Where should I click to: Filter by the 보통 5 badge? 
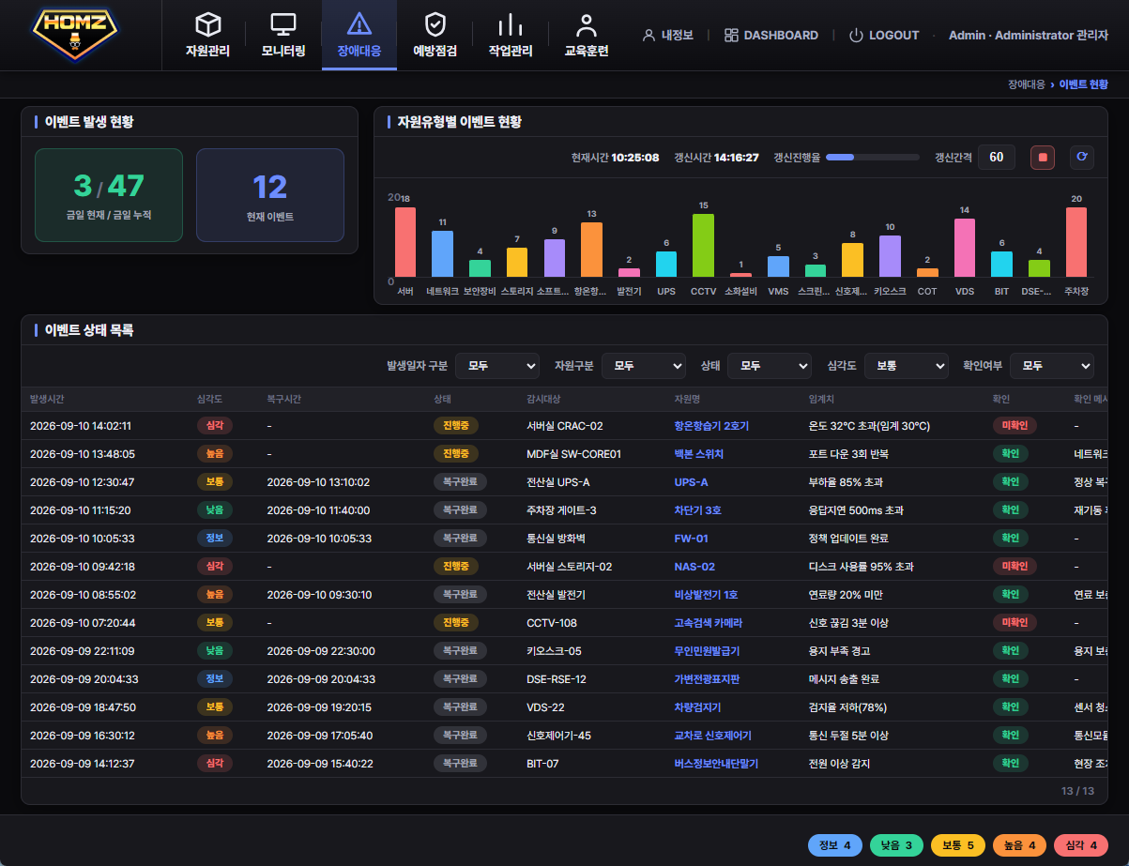point(958,845)
